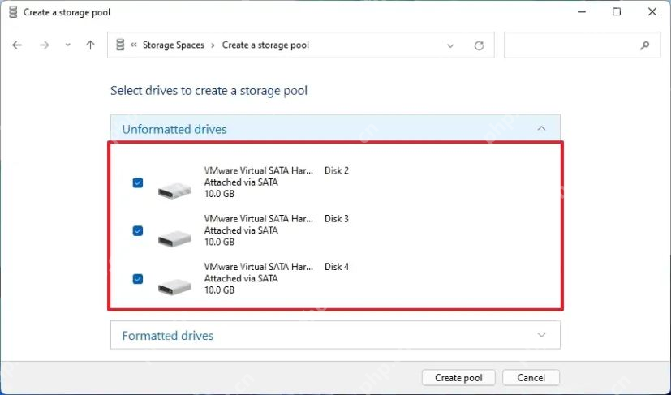The width and height of the screenshot is (671, 395).
Task: Click the 'Unformatted drives' header text
Action: point(174,129)
